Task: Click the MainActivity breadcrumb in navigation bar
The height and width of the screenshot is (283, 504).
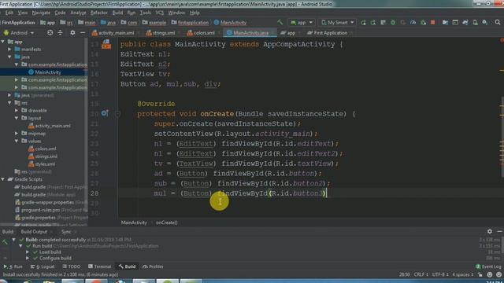Action: (230, 23)
